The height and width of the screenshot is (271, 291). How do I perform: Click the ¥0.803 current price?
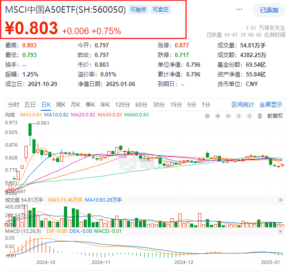pos(32,28)
